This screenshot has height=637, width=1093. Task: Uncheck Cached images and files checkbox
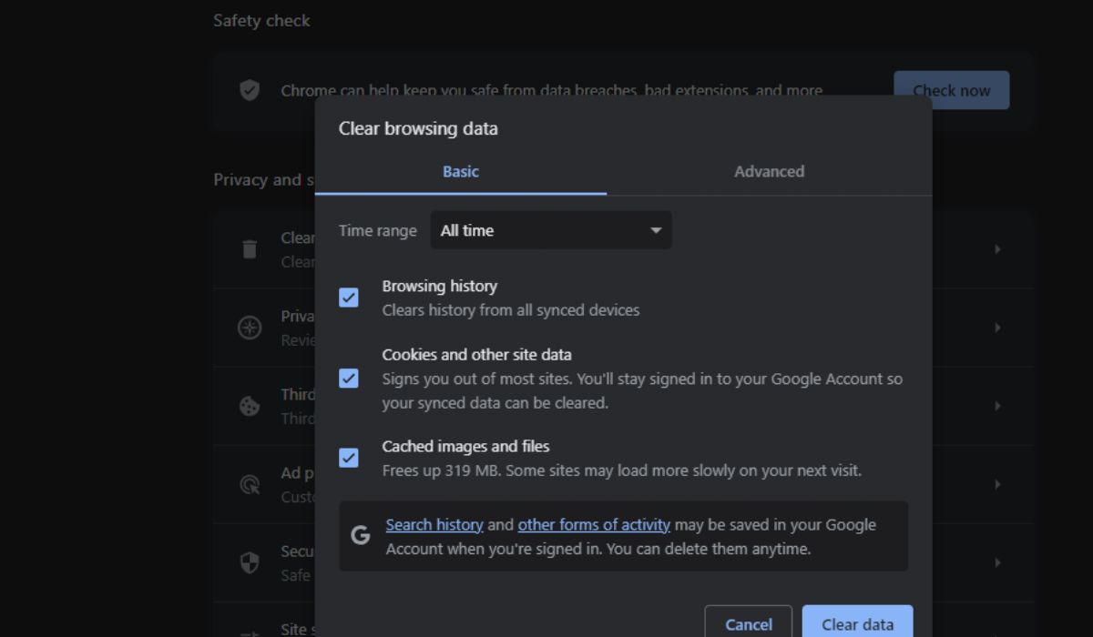[349, 458]
